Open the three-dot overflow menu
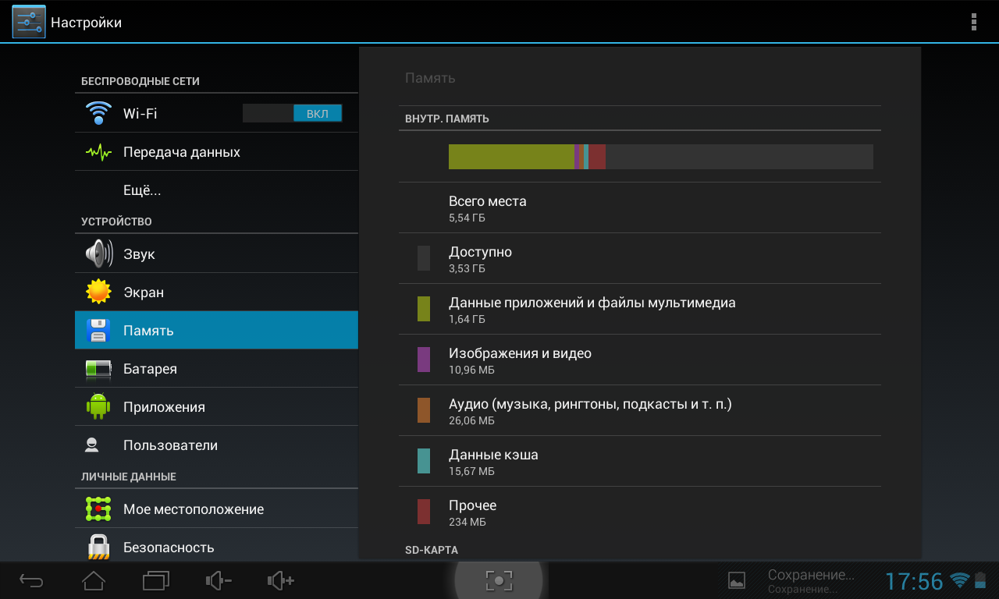999x599 pixels. coord(973,22)
